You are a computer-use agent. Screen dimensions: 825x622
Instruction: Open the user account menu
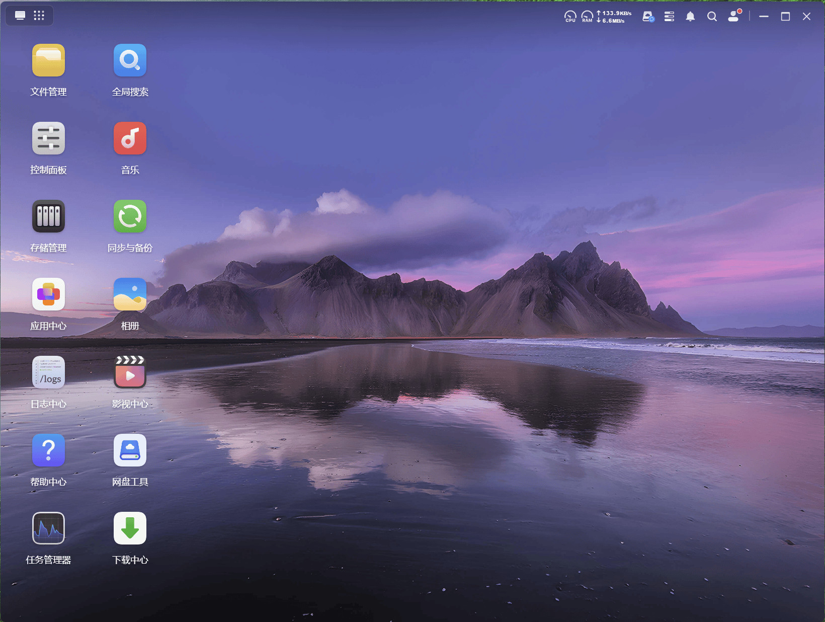click(734, 16)
